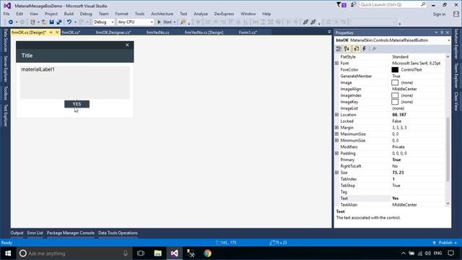This screenshot has width=462, height=260.
Task: Open the Format menu
Action: tap(122, 14)
